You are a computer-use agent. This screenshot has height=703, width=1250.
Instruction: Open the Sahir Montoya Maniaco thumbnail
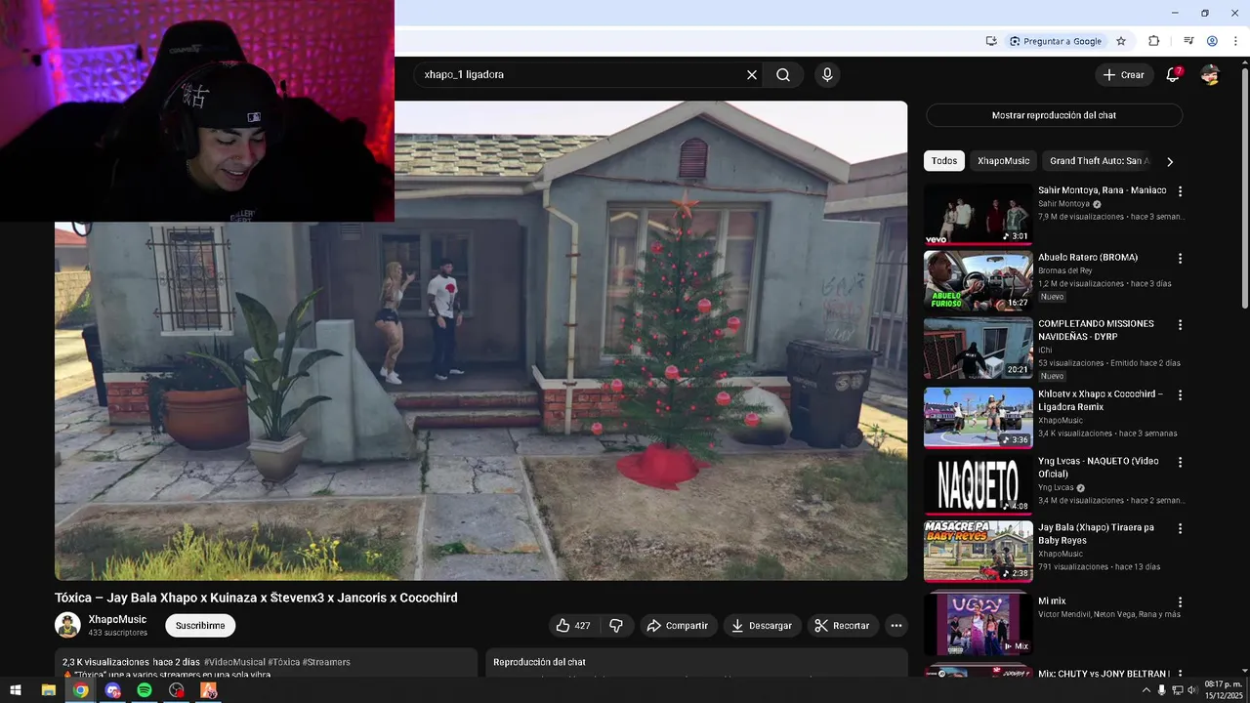978,214
